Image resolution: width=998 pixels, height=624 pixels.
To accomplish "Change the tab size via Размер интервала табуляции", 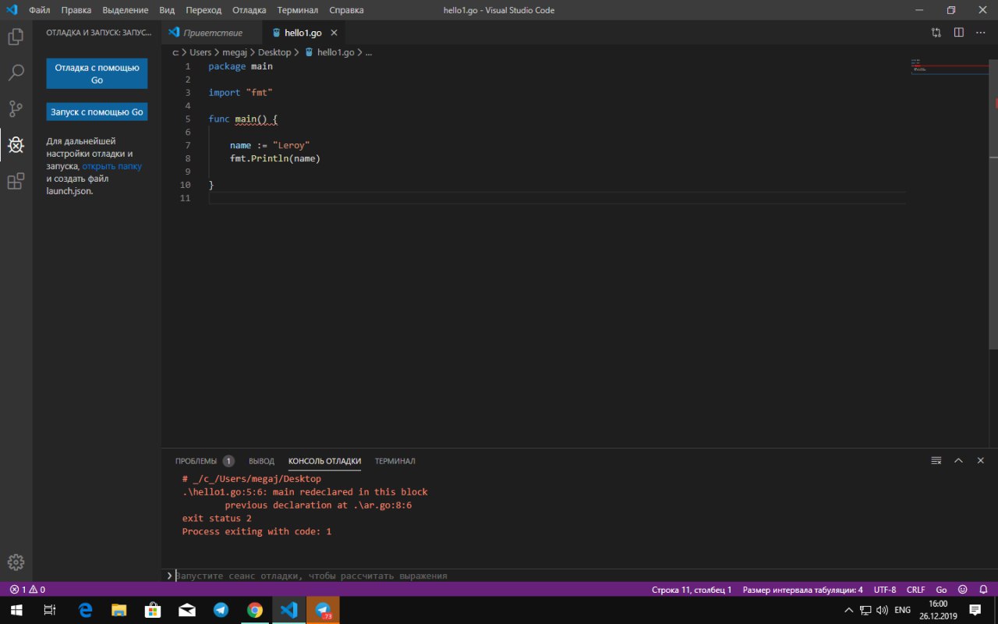I will click(x=802, y=590).
